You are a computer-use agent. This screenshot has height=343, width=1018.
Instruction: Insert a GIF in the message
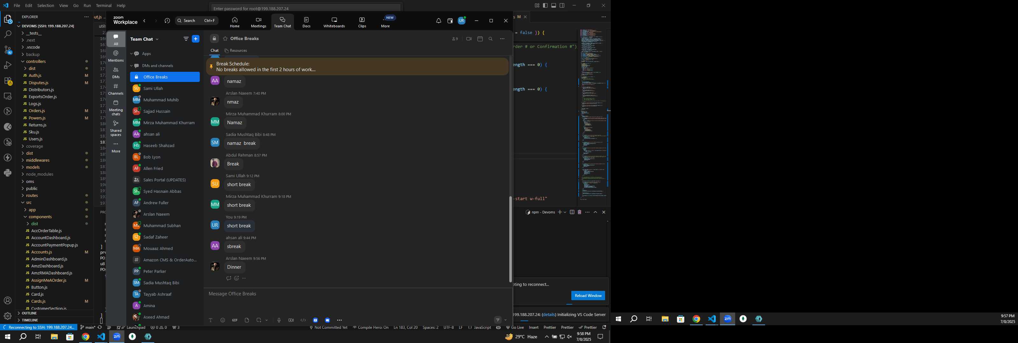point(235,320)
